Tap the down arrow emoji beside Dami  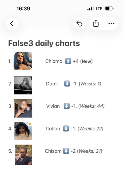[67, 83]
